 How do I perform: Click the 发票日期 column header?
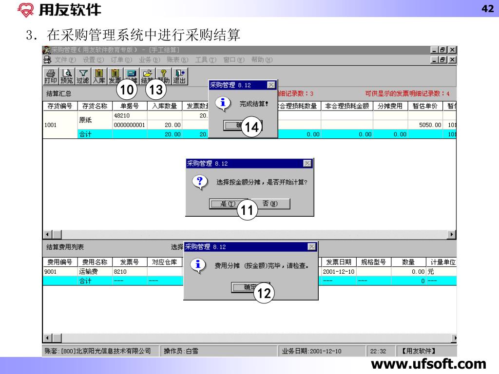coord(339,262)
